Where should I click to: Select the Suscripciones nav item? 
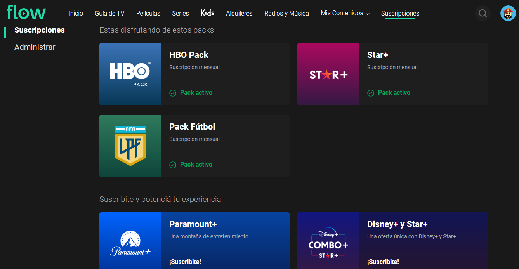coord(400,13)
